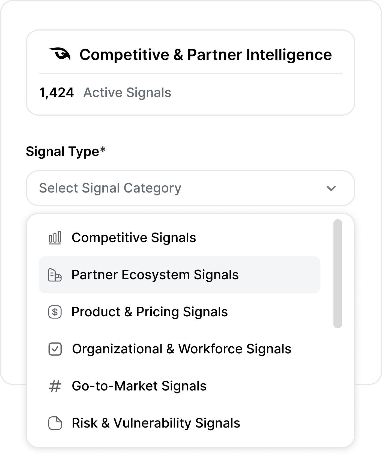
Task: Select Organizational & Workforce Signals entry
Action: click(181, 349)
